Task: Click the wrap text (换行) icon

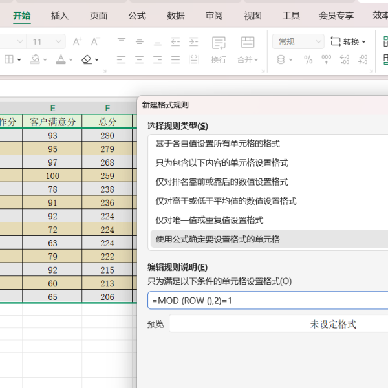Action: point(219,43)
